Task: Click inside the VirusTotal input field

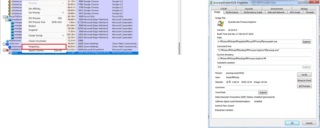Action: (242, 92)
